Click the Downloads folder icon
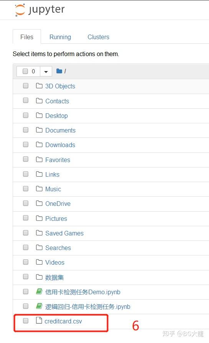Viewport: 209px width, 343px height. pos(39,144)
